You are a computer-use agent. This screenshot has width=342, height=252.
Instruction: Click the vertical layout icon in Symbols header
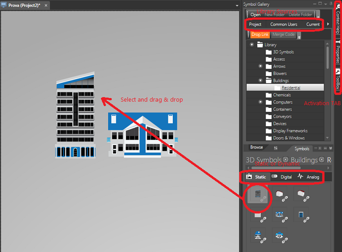pos(320,148)
